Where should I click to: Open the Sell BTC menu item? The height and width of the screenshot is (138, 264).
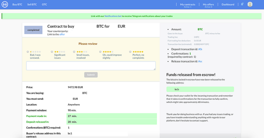32,5
